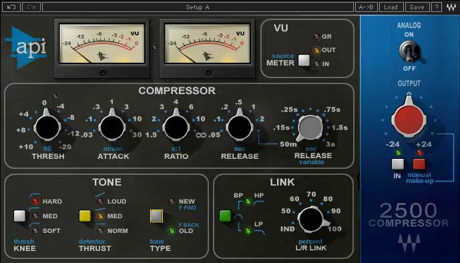Click the redo arrow button
The image size is (460, 263).
(x=31, y=7)
